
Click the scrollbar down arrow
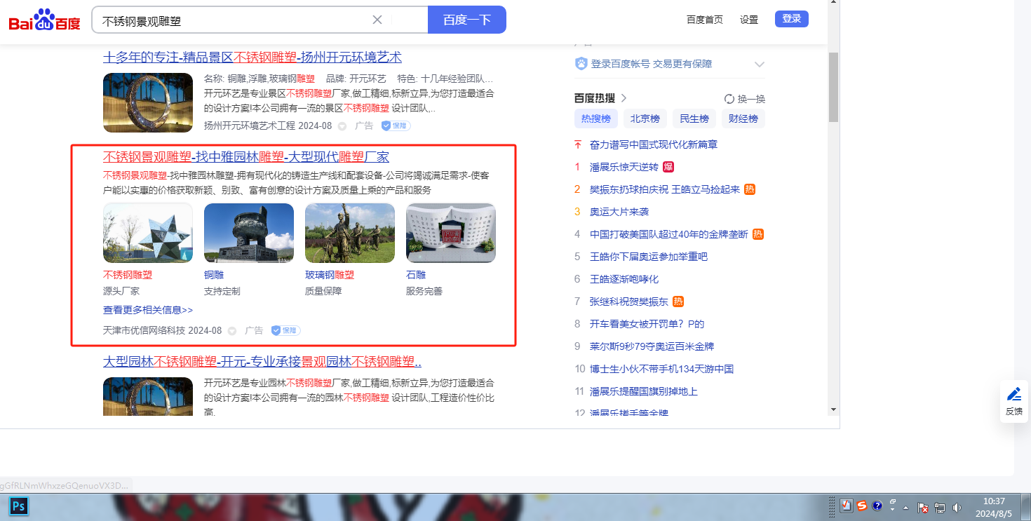point(833,409)
